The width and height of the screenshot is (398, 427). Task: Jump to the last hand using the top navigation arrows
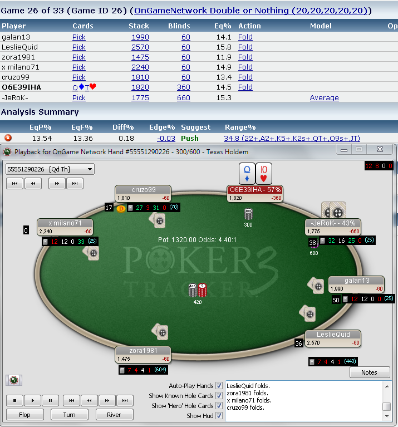click(75, 183)
